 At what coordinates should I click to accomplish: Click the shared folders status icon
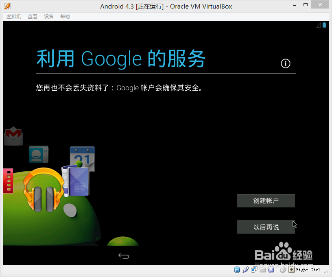click(x=263, y=270)
